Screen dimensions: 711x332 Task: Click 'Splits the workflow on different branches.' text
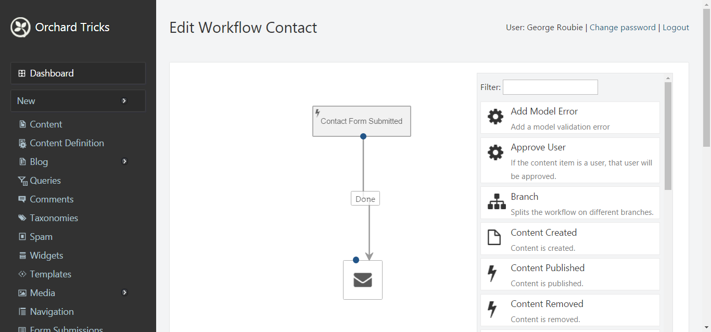point(582,212)
